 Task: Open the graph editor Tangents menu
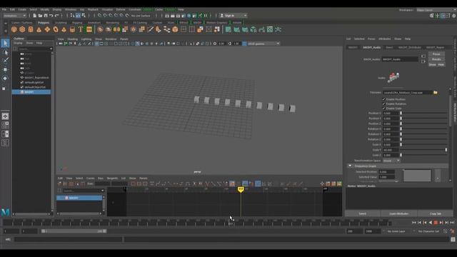pyautogui.click(x=112, y=178)
